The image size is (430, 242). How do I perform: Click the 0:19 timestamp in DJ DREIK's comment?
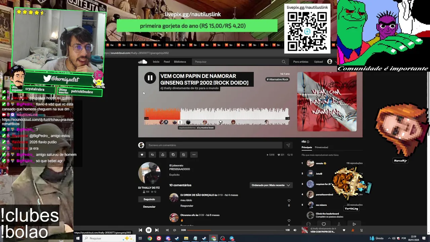tap(220, 195)
